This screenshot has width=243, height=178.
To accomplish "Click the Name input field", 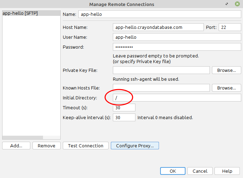I will [x=160, y=14].
